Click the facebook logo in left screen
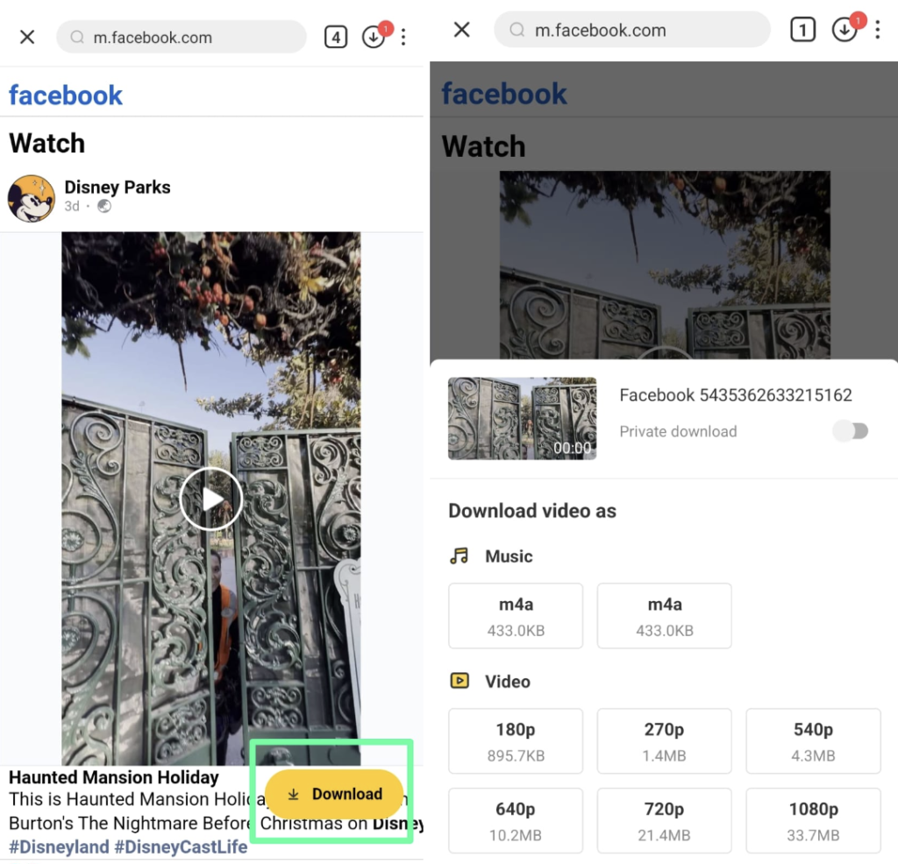 pyautogui.click(x=65, y=95)
